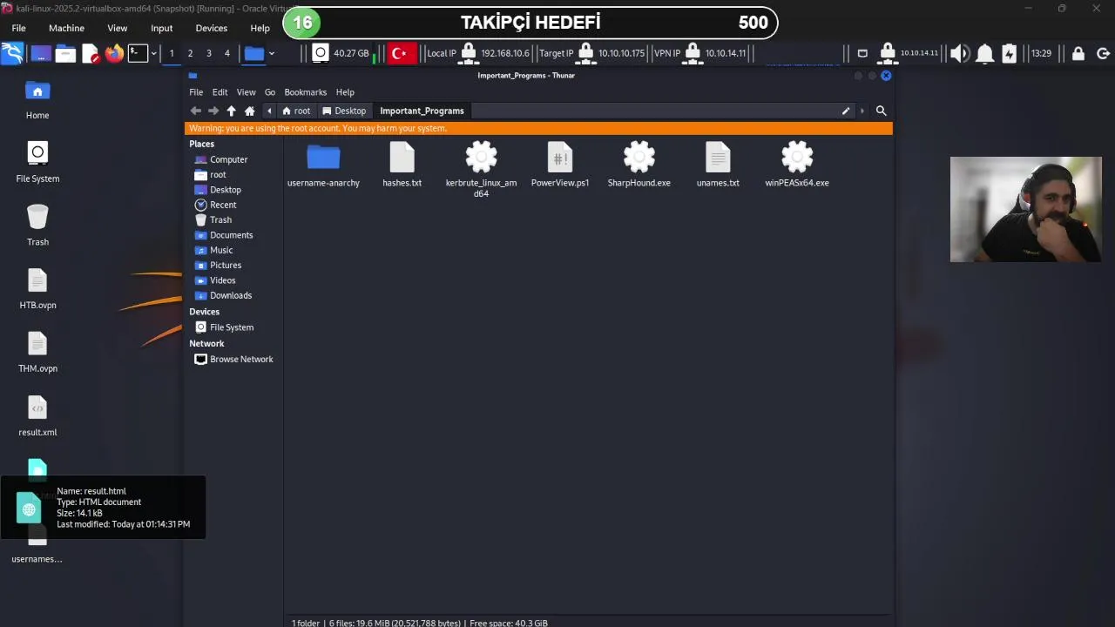The image size is (1115, 627).
Task: Toggle location edit pencil icon
Action: (x=846, y=111)
